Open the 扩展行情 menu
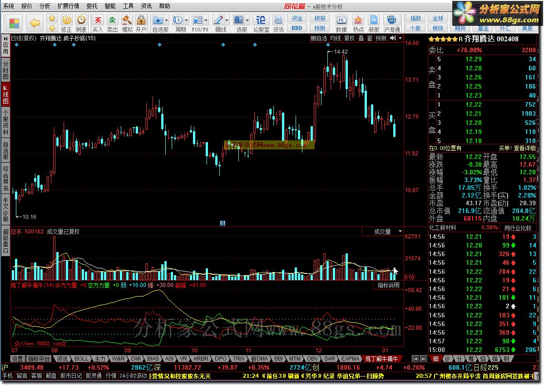 pyautogui.click(x=69, y=6)
